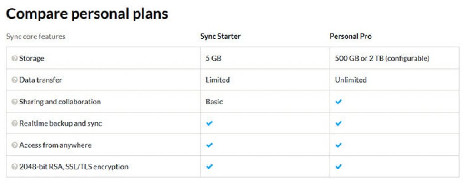Click the Compare personal plans heading
This screenshot has height=183, width=465.
coord(87,14)
